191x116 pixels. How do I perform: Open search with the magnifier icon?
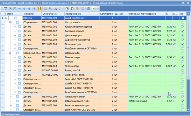(x=61, y=9)
